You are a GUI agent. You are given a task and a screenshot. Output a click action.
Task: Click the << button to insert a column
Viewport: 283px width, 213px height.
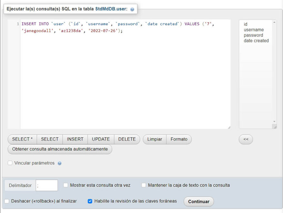(246, 139)
